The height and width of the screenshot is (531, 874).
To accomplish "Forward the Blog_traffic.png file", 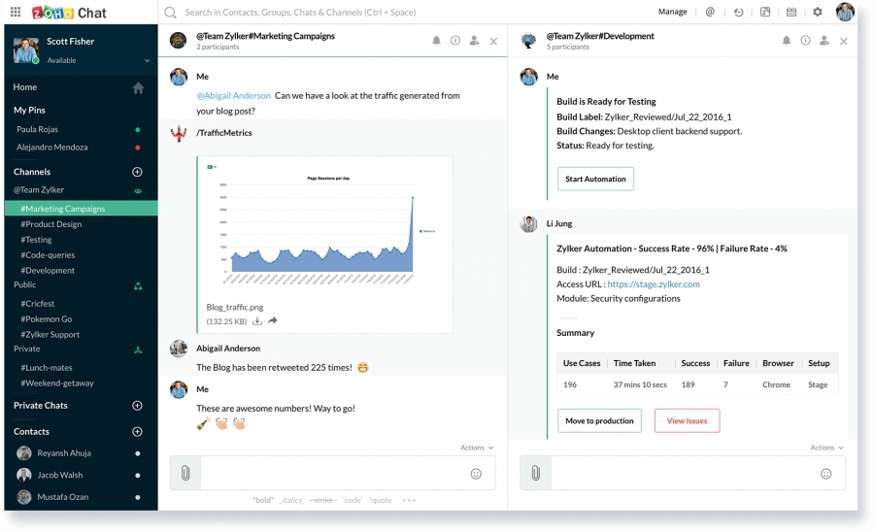I will pos(273,320).
